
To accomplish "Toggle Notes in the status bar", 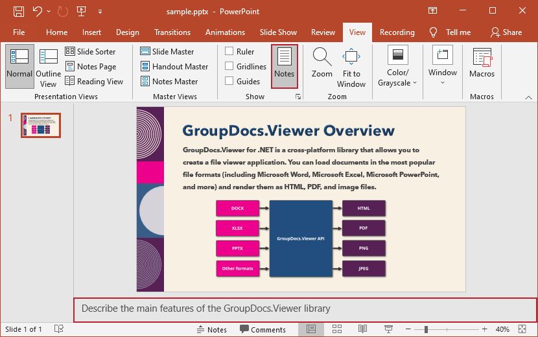I will [x=212, y=329].
